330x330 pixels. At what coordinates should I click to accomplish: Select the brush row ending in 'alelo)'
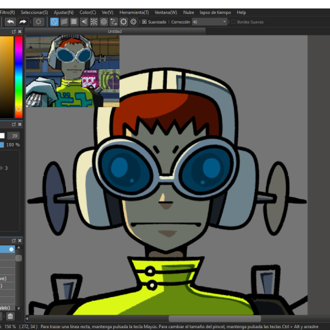(7, 307)
